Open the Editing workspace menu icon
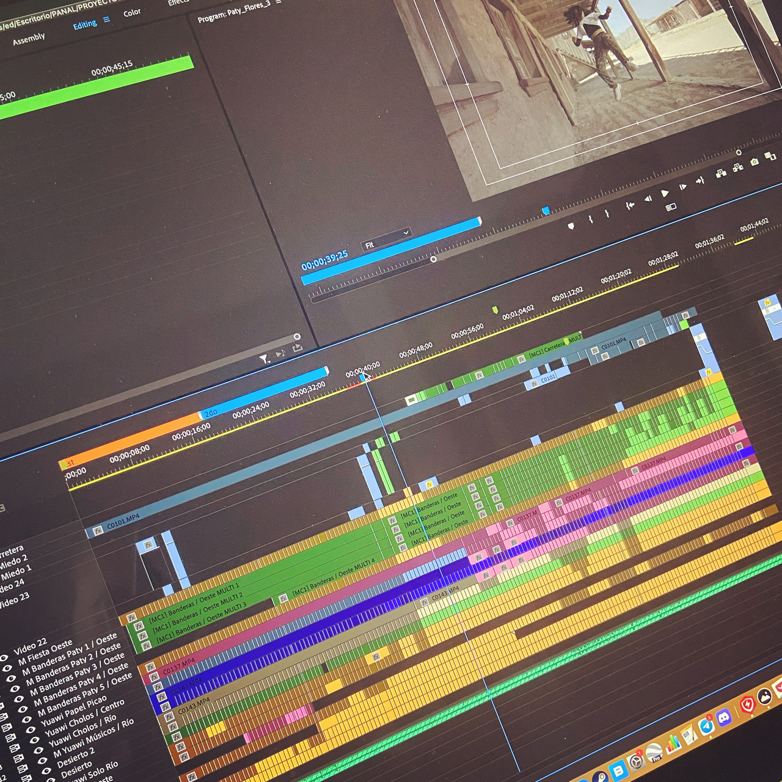 point(107,20)
